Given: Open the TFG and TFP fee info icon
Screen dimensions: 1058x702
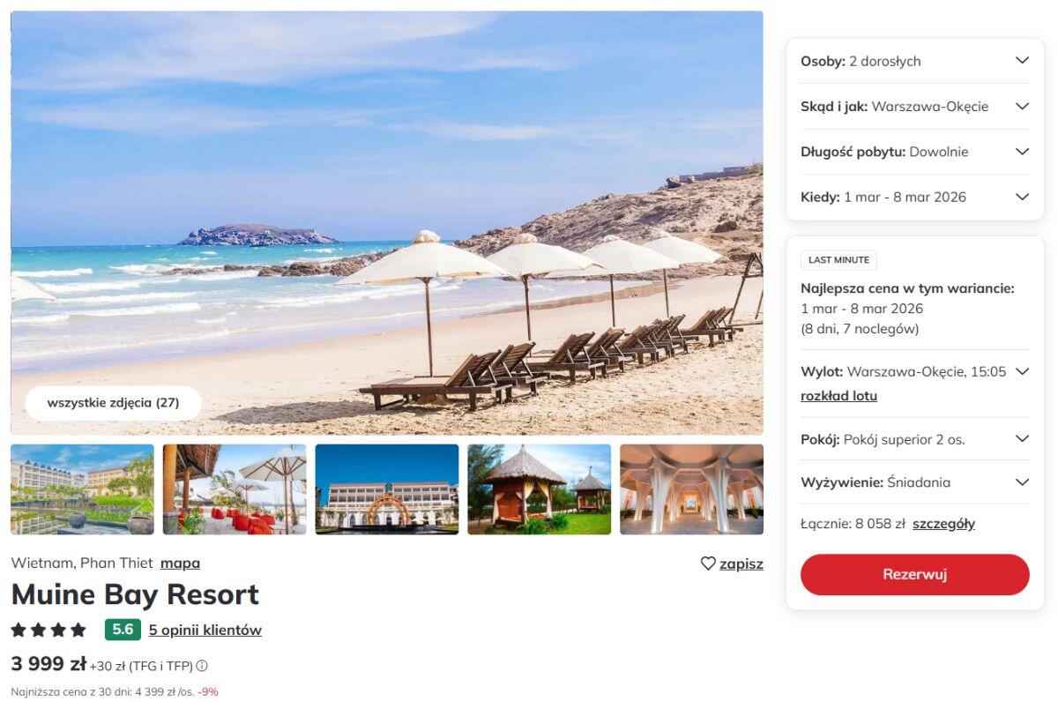Looking at the screenshot, I should [202, 666].
